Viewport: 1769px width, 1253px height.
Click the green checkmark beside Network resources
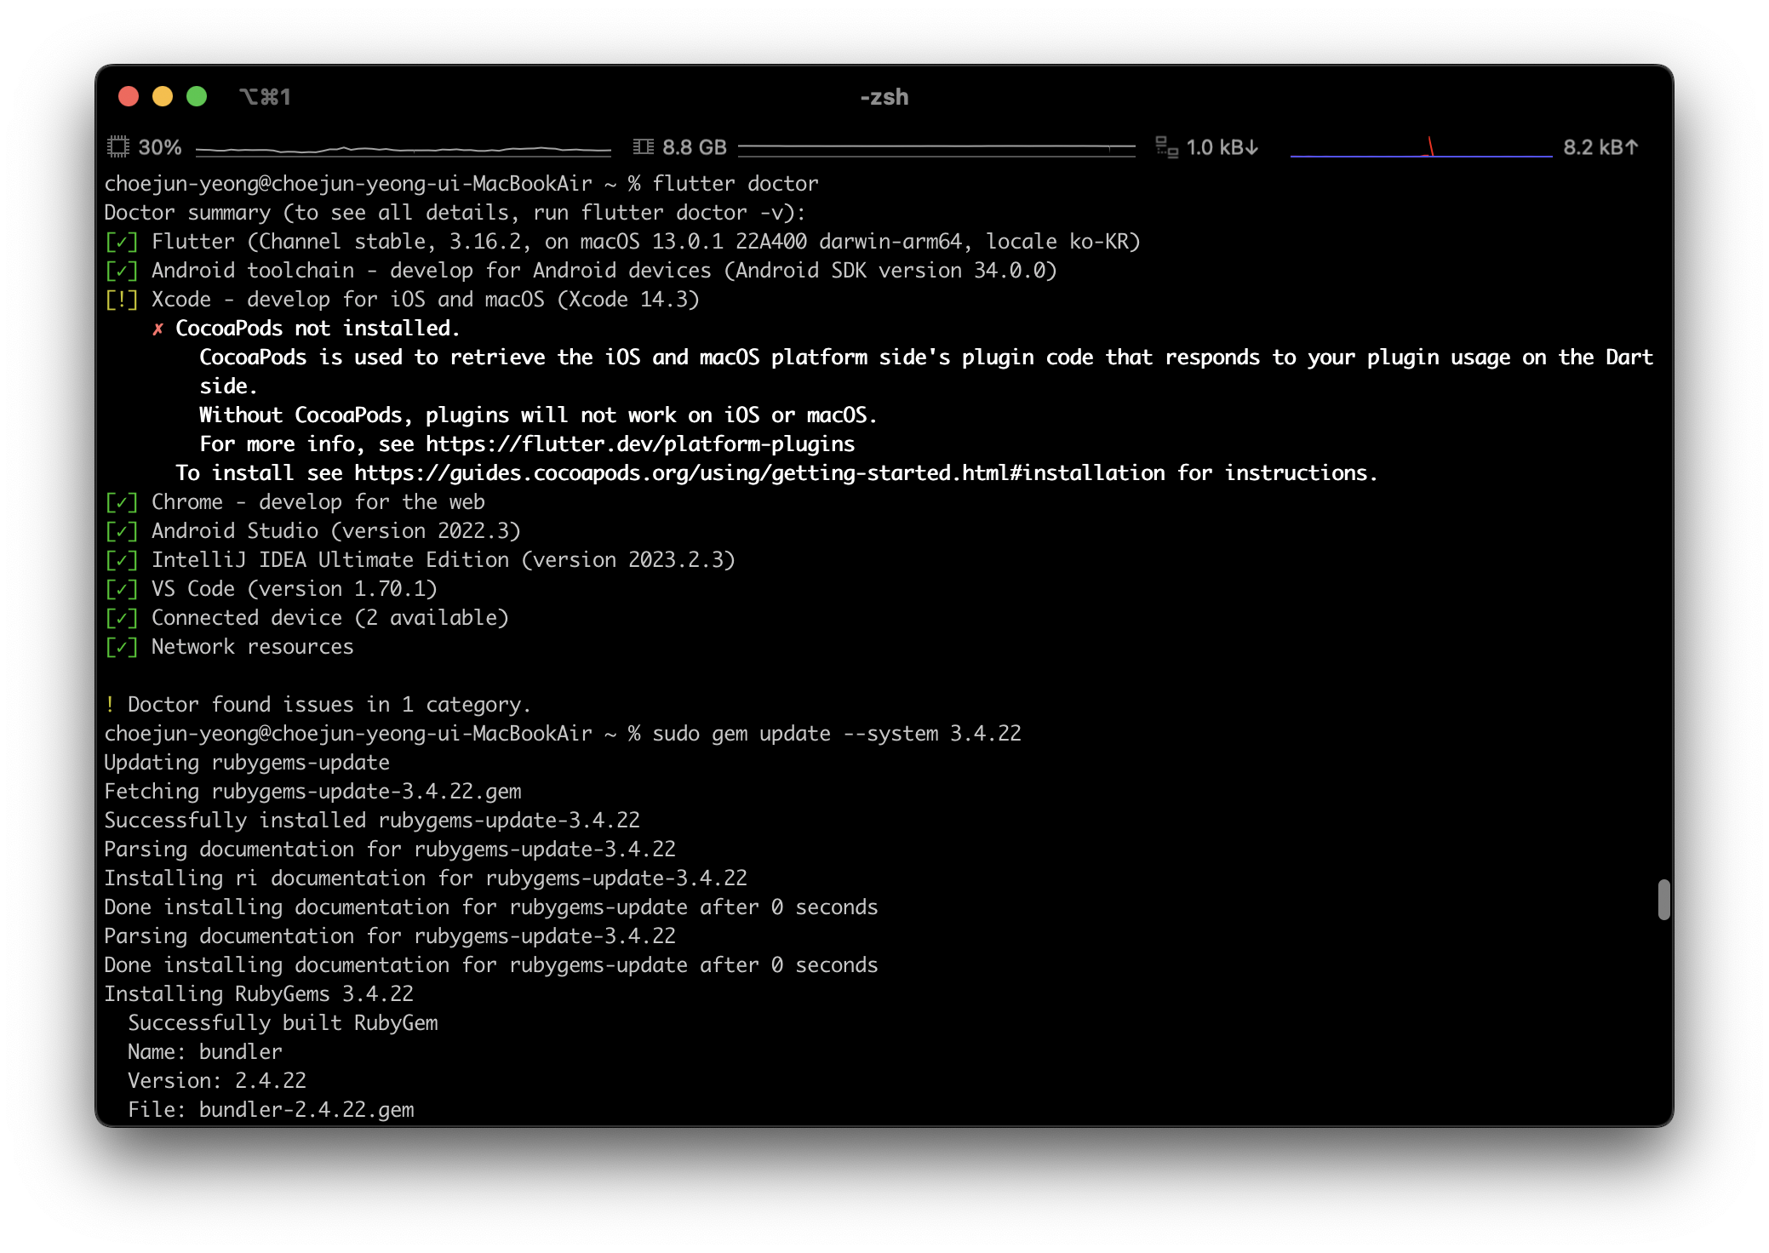[121, 647]
